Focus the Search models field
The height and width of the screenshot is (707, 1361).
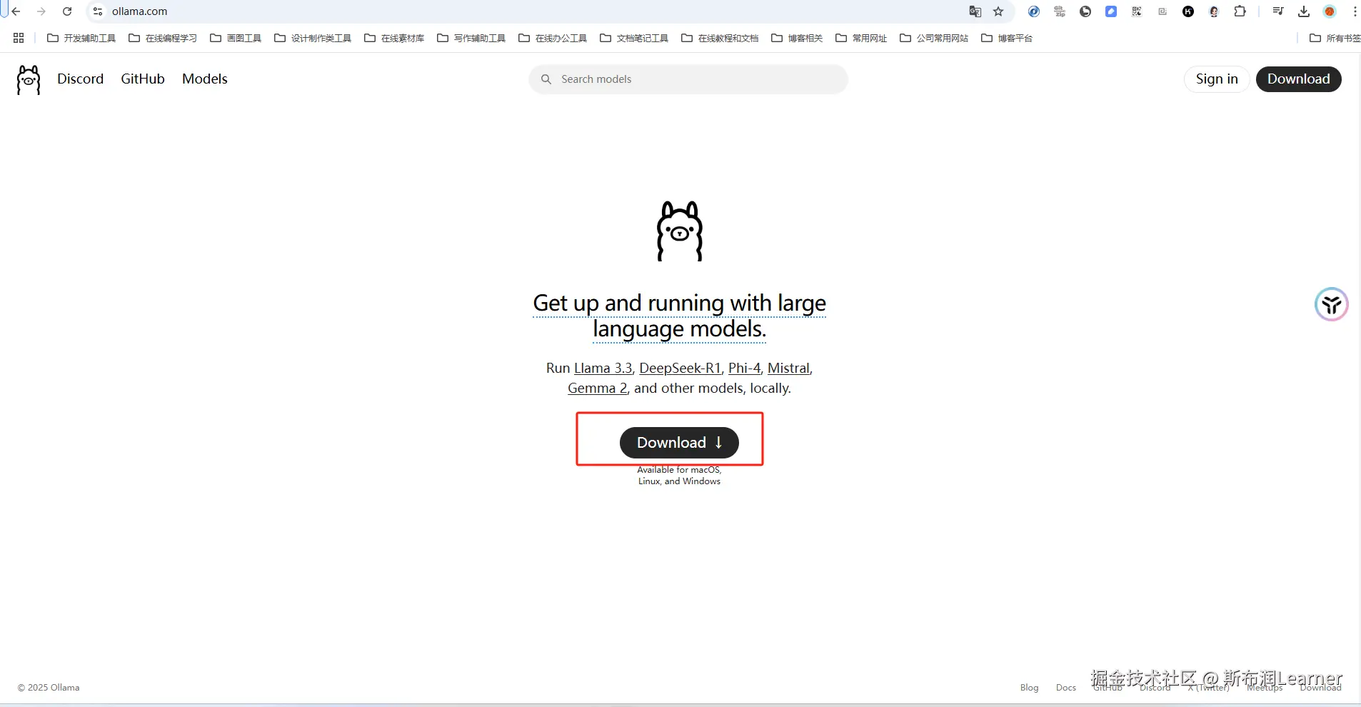click(x=688, y=79)
